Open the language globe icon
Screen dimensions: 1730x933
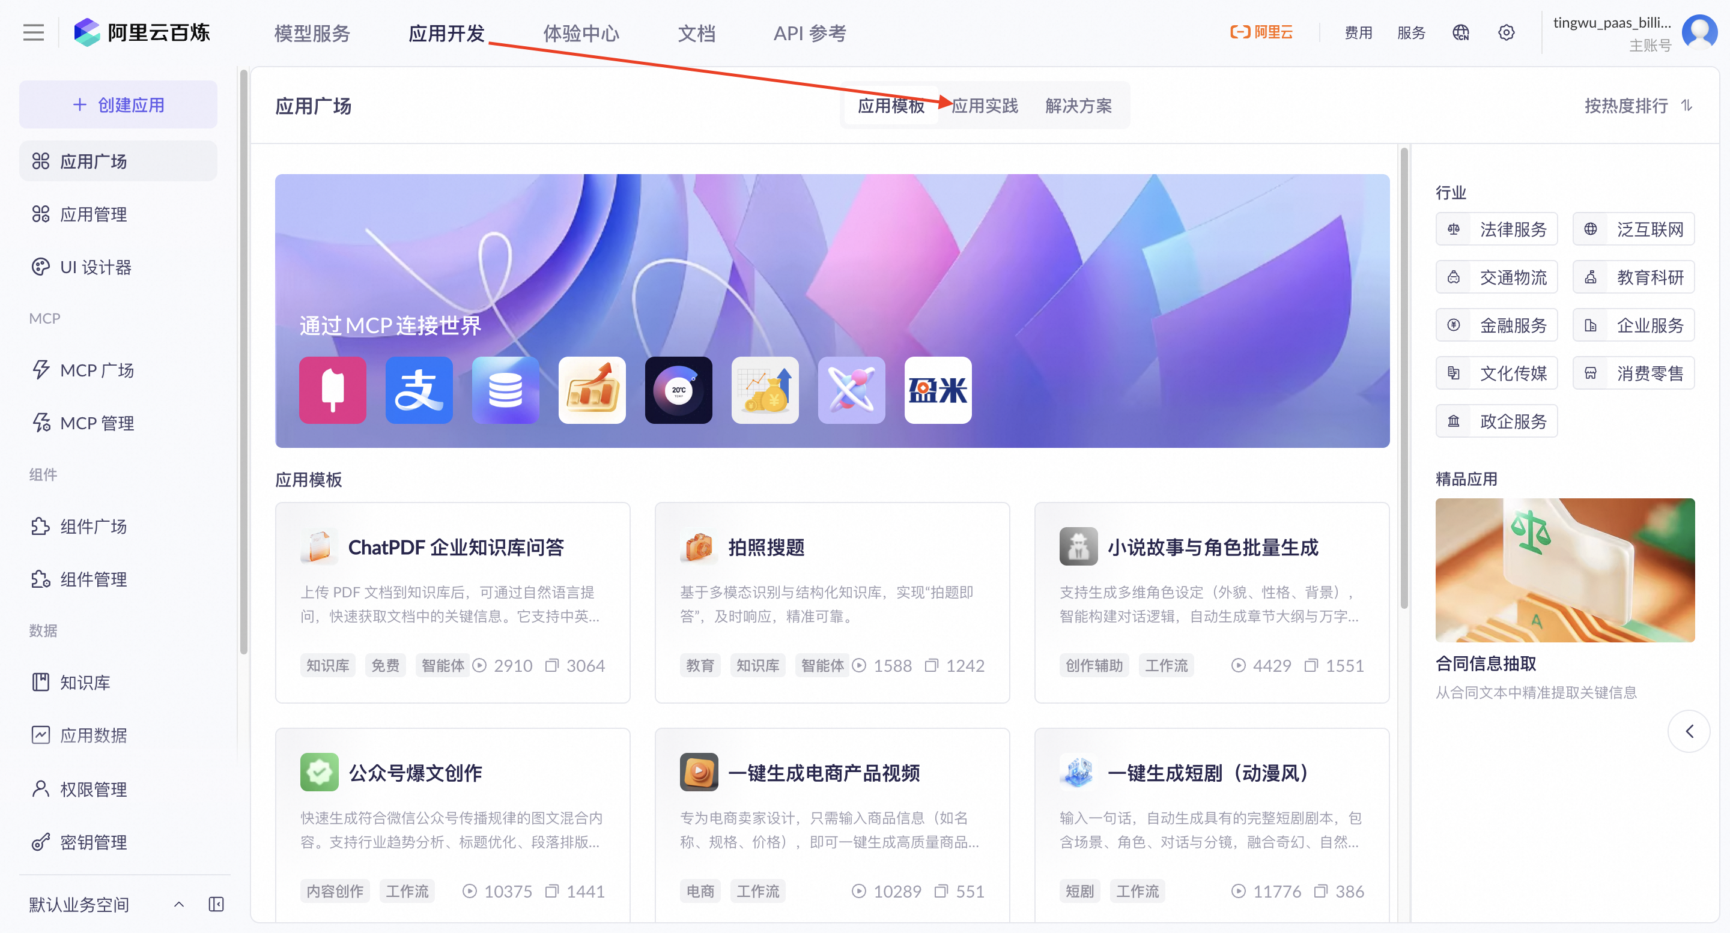[1460, 32]
